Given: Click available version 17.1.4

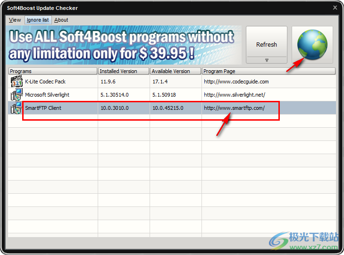Looking at the screenshot, I should tap(160, 82).
